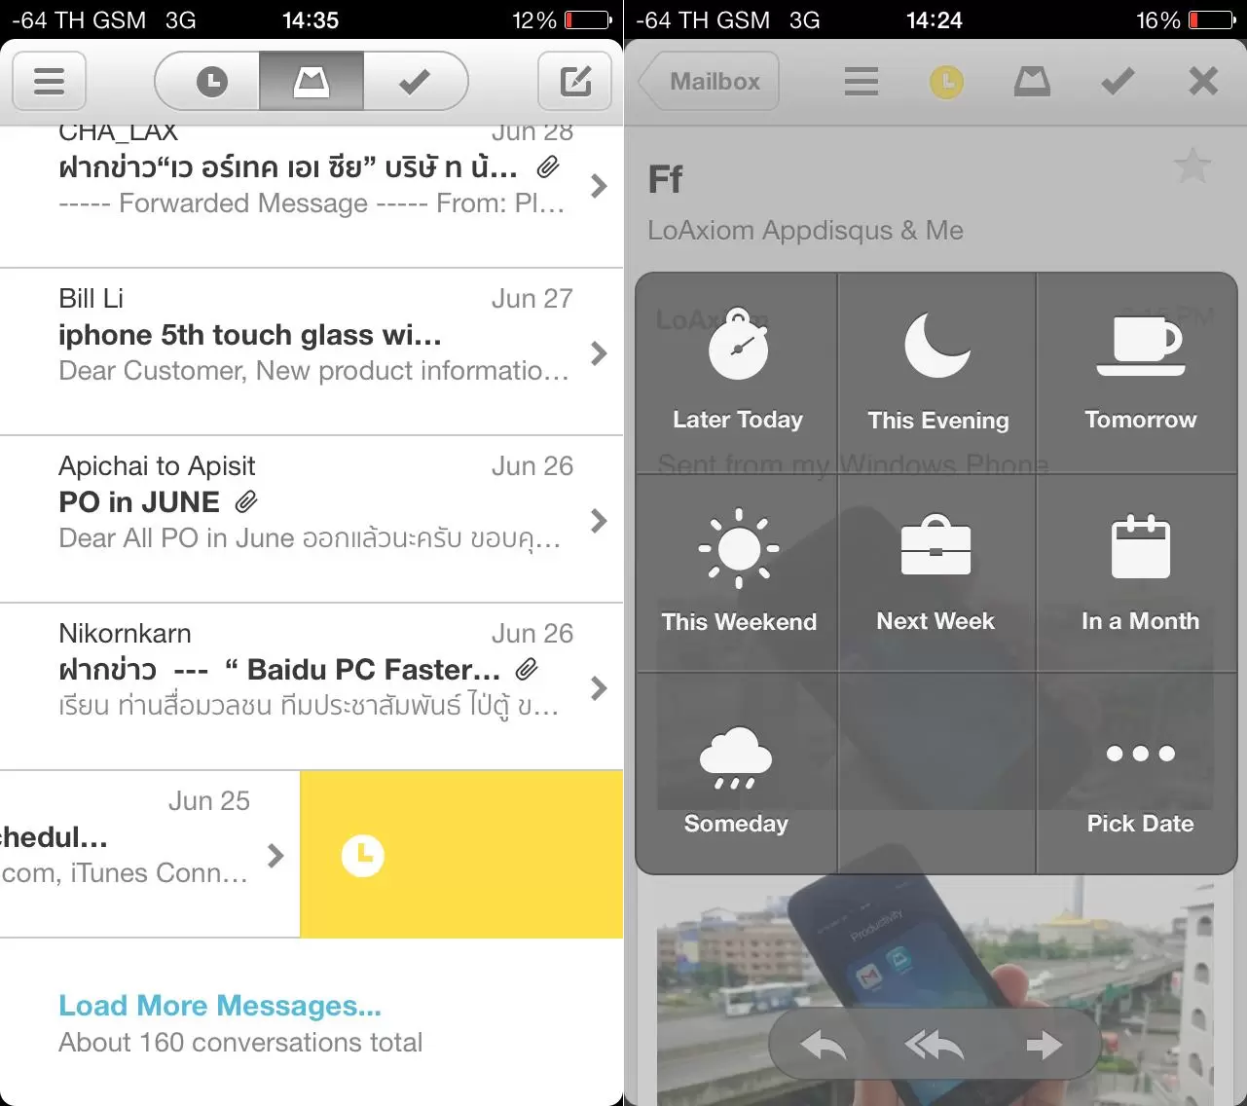The height and width of the screenshot is (1106, 1247).
Task: Choose Pick Date option
Action: pos(1137,774)
